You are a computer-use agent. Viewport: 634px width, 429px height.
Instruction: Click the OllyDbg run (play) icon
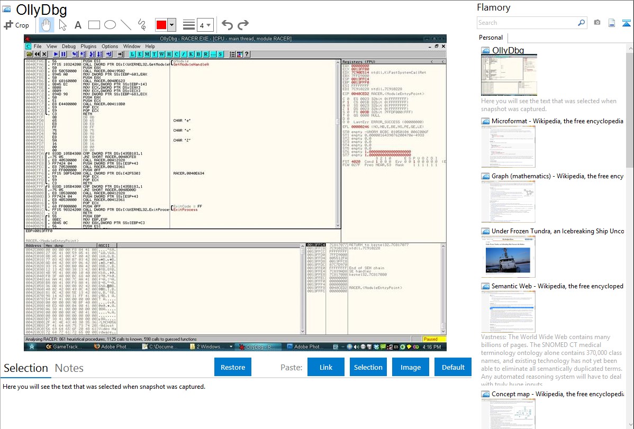56,54
